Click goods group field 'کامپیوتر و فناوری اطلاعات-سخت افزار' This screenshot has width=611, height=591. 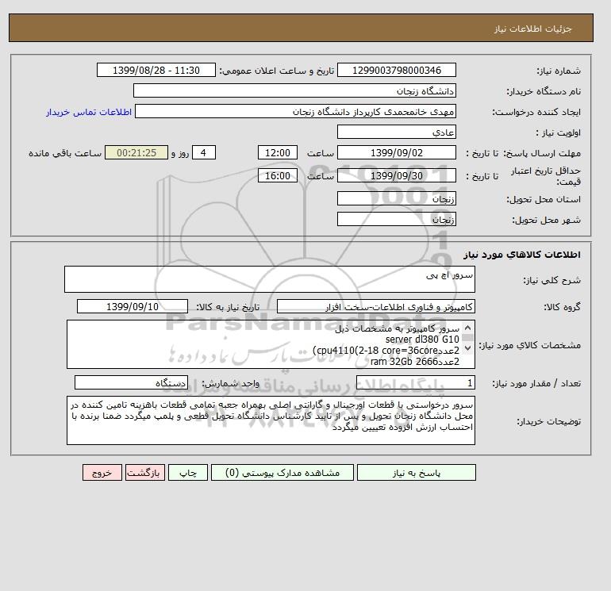[375, 306]
